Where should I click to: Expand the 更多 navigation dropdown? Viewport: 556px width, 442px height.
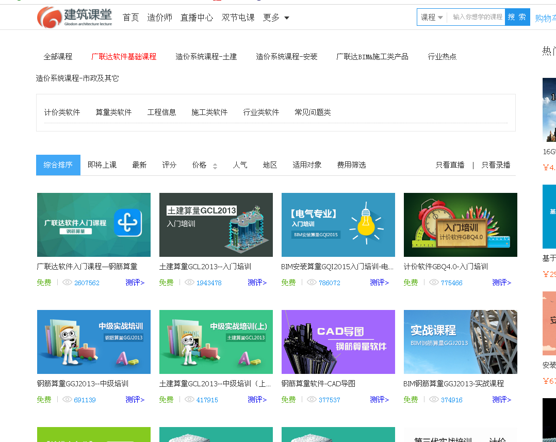pos(276,18)
